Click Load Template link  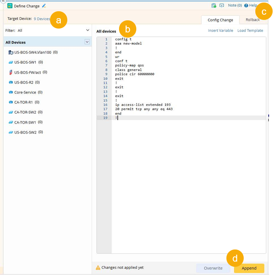tap(250, 31)
